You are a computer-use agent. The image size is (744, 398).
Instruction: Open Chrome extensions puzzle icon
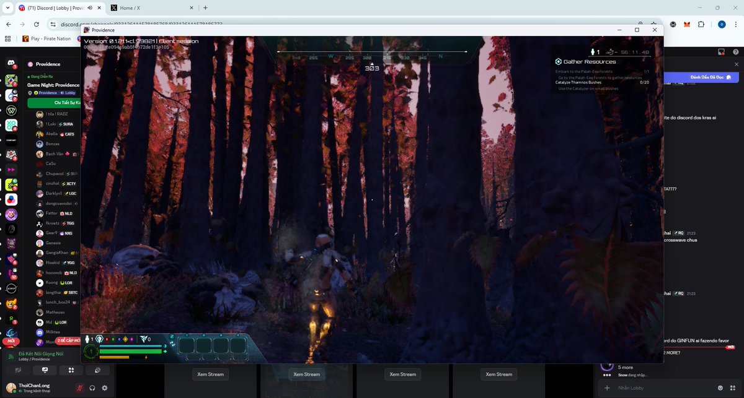[701, 24]
